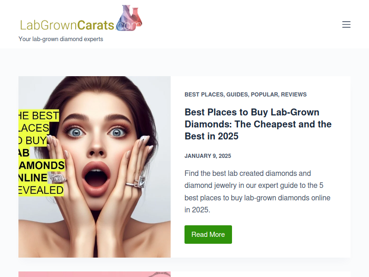Click the yellow 'THE BEST PLACES TO BUY' overlay text

click(x=39, y=128)
